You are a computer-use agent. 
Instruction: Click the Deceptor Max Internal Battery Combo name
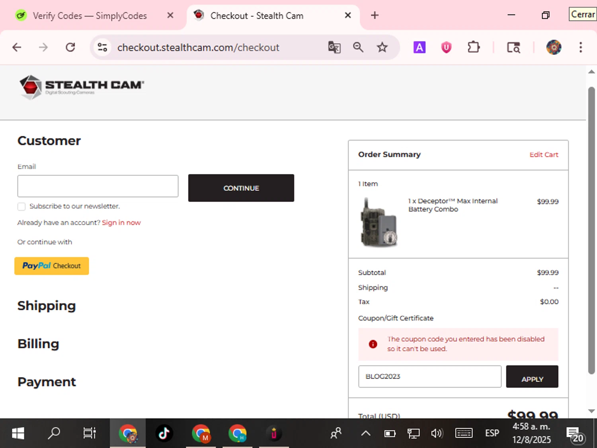pyautogui.click(x=453, y=205)
